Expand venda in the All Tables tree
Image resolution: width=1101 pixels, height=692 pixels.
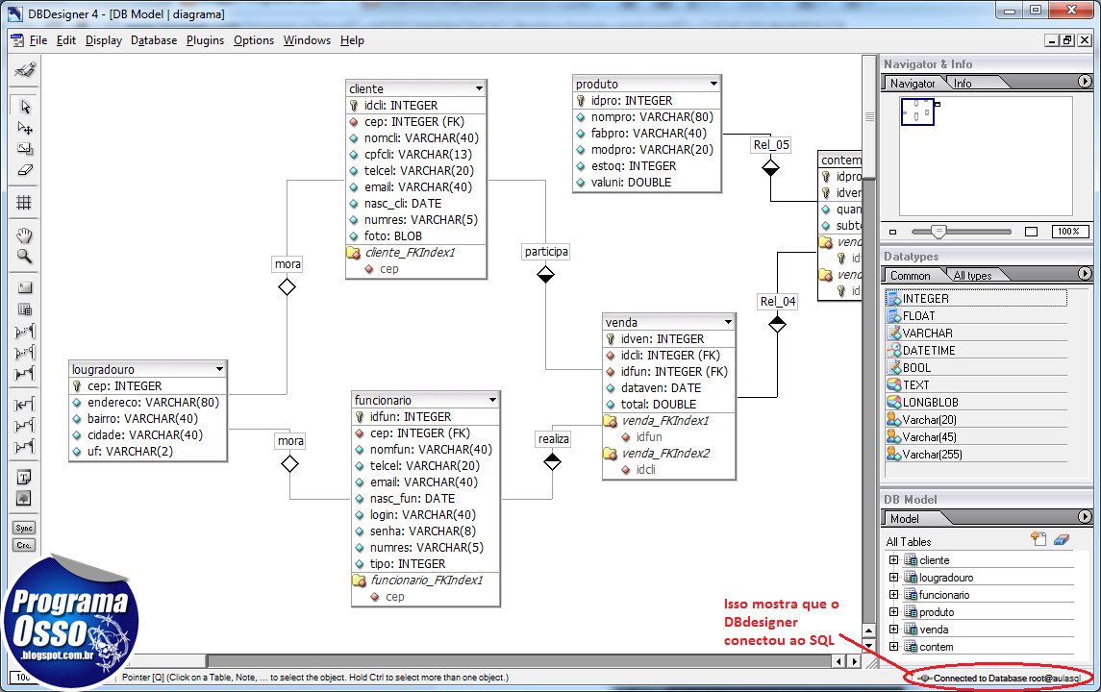pos(893,630)
